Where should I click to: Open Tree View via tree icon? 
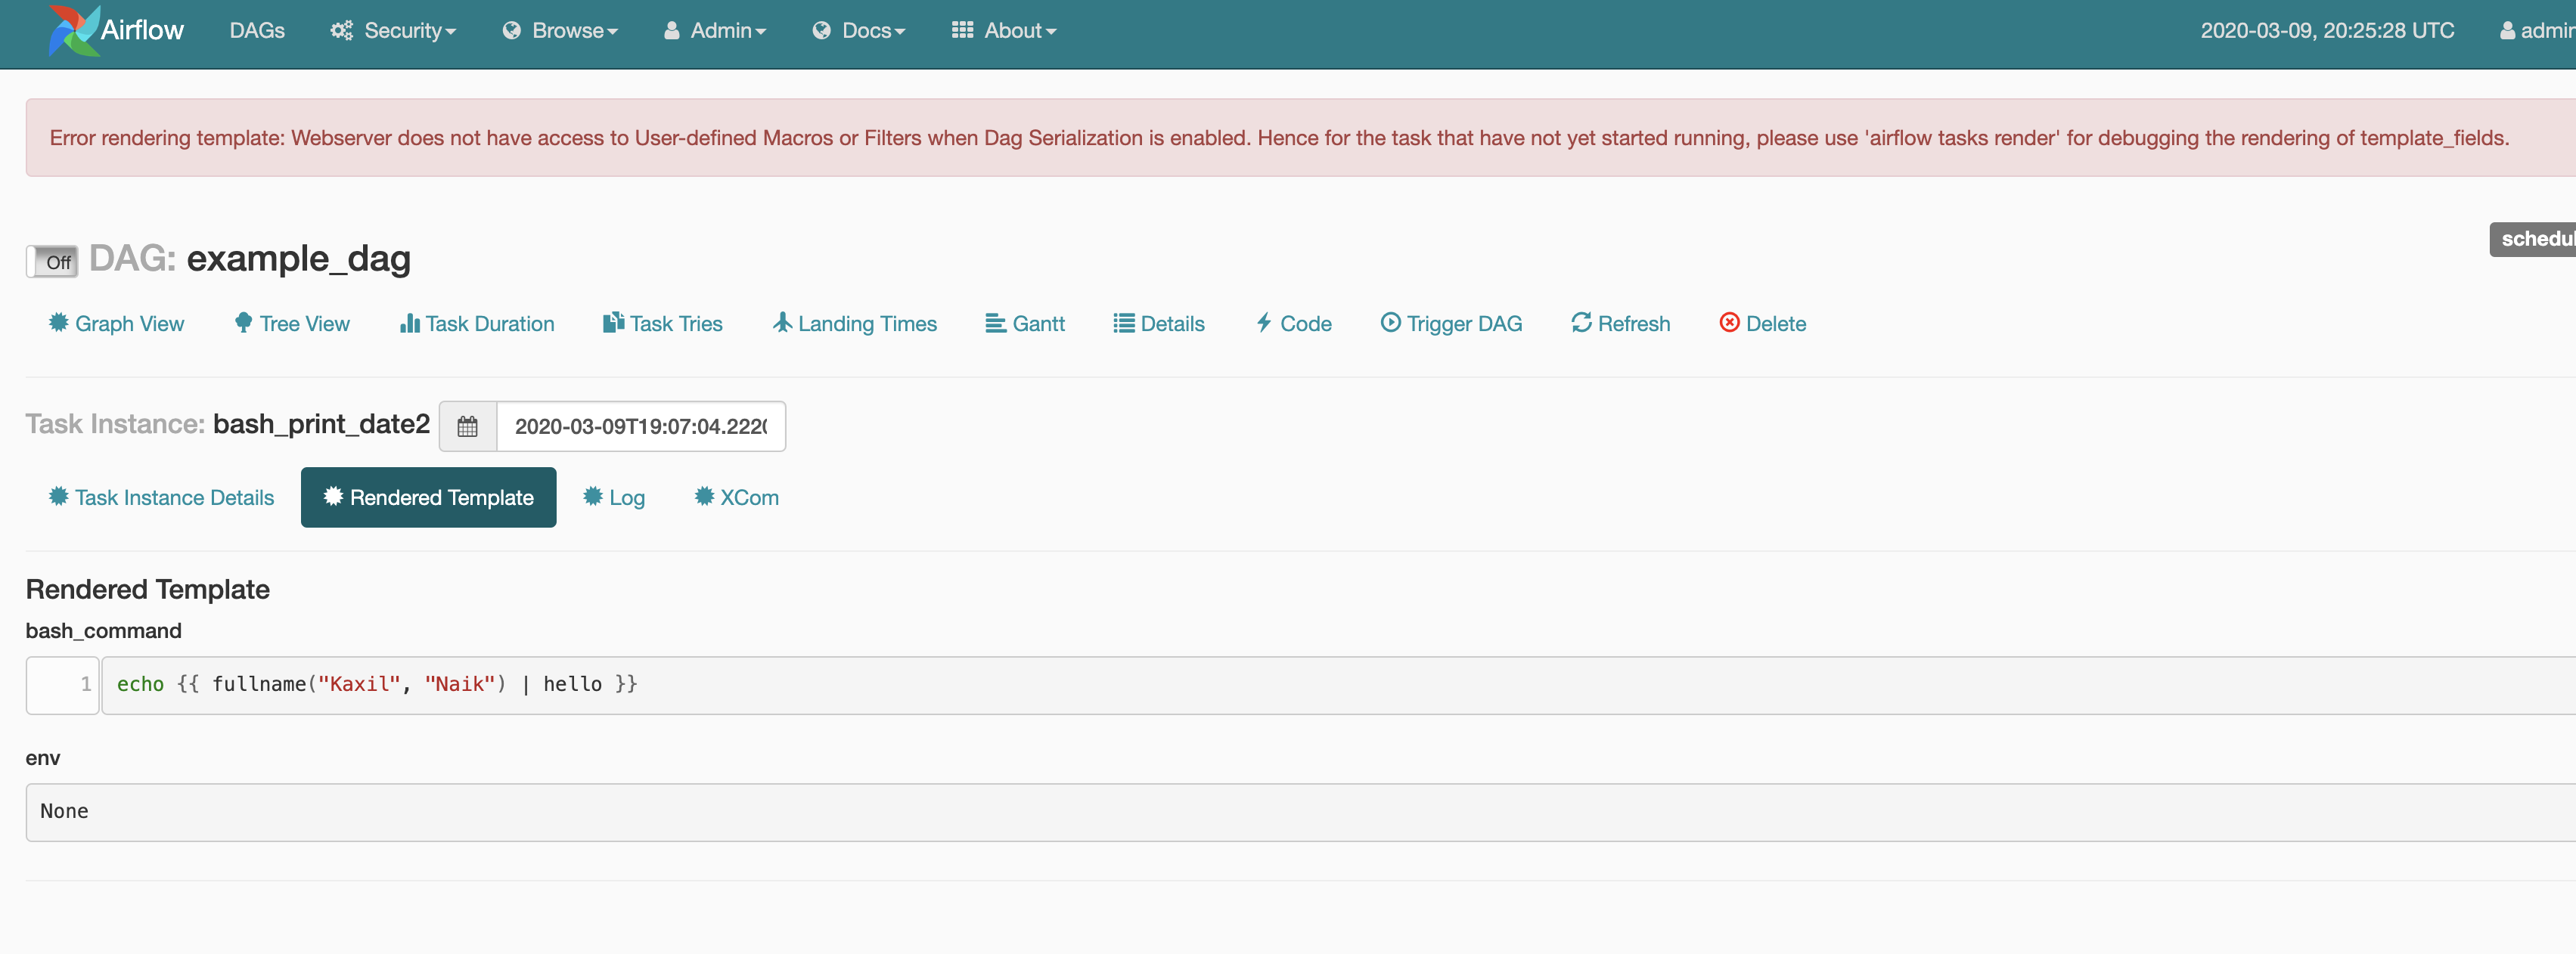243,322
